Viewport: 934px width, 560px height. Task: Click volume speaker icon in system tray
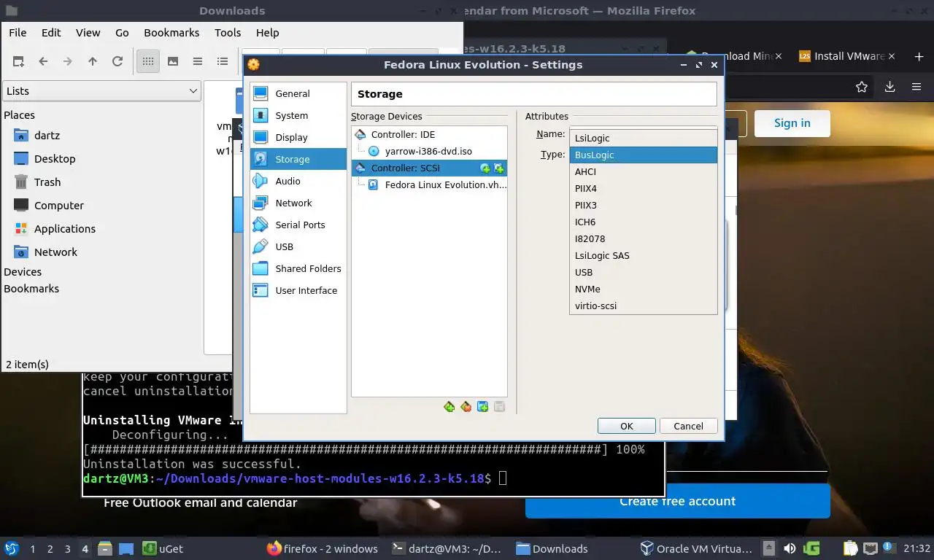pyautogui.click(x=790, y=548)
